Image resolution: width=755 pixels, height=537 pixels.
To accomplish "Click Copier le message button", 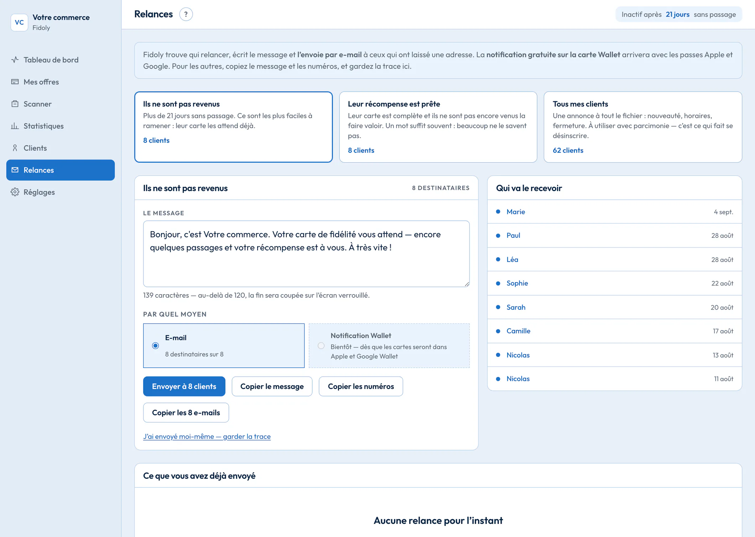I will coord(272,386).
